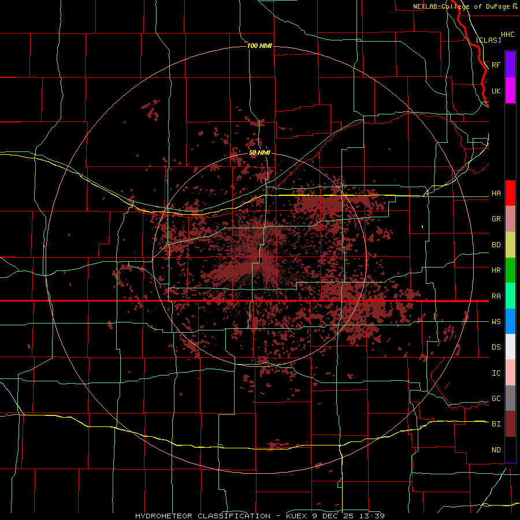Click the 50 NMI range ring label

(259, 153)
